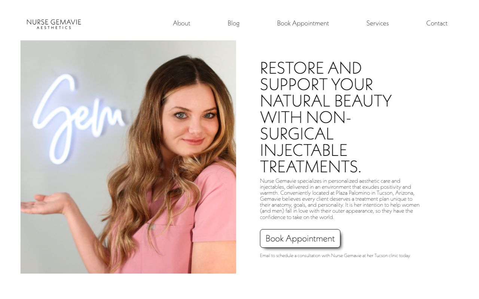This screenshot has height=299, width=479.
Task: Select Book Appointment in the navigation bar
Action: 303,23
